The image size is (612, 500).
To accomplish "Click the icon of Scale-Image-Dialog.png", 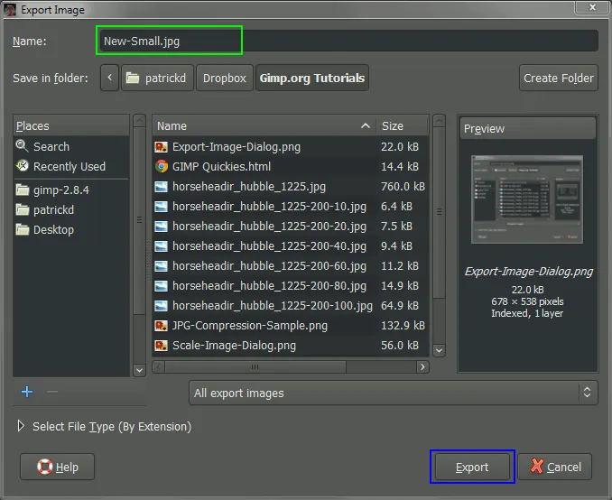I will pos(161,346).
